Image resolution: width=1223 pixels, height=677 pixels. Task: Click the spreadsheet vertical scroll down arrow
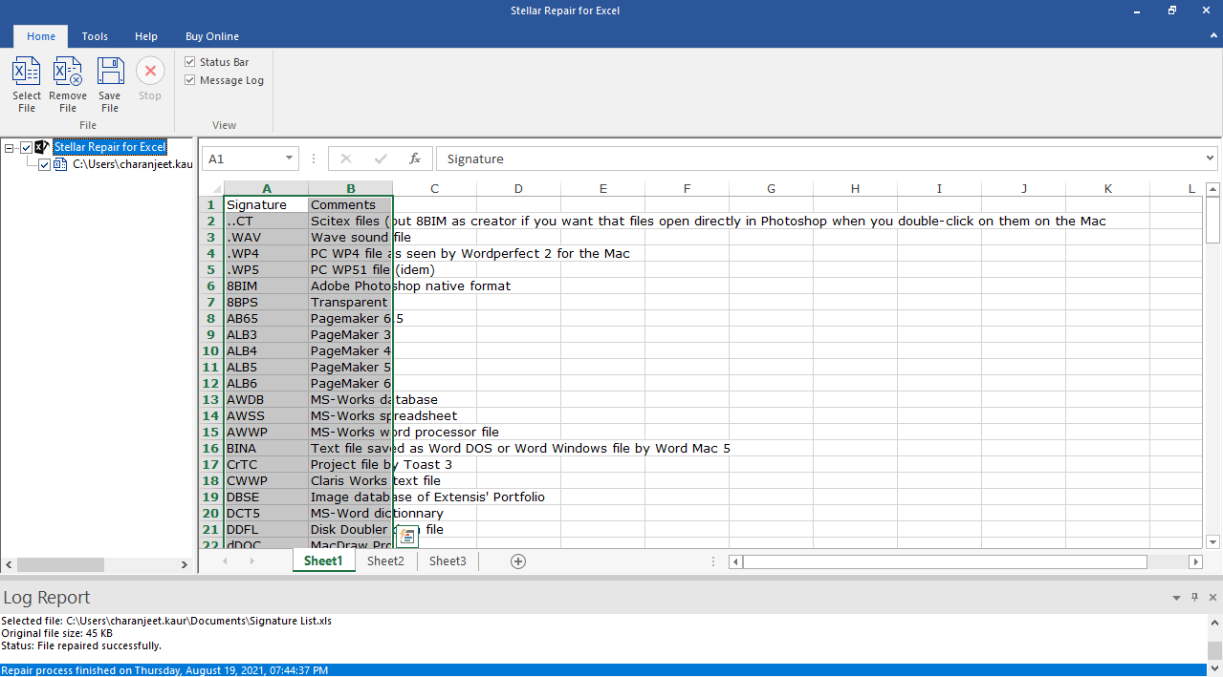pos(1212,541)
